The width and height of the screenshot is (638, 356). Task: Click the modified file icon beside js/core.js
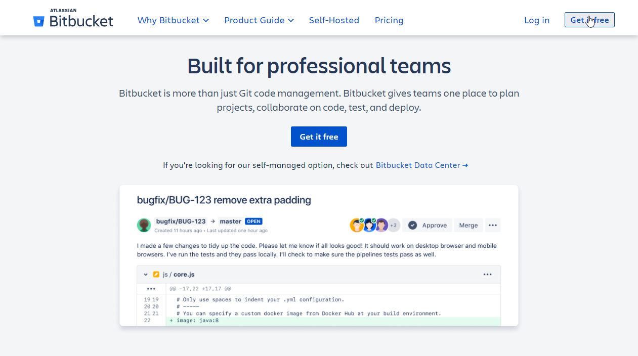(x=156, y=274)
